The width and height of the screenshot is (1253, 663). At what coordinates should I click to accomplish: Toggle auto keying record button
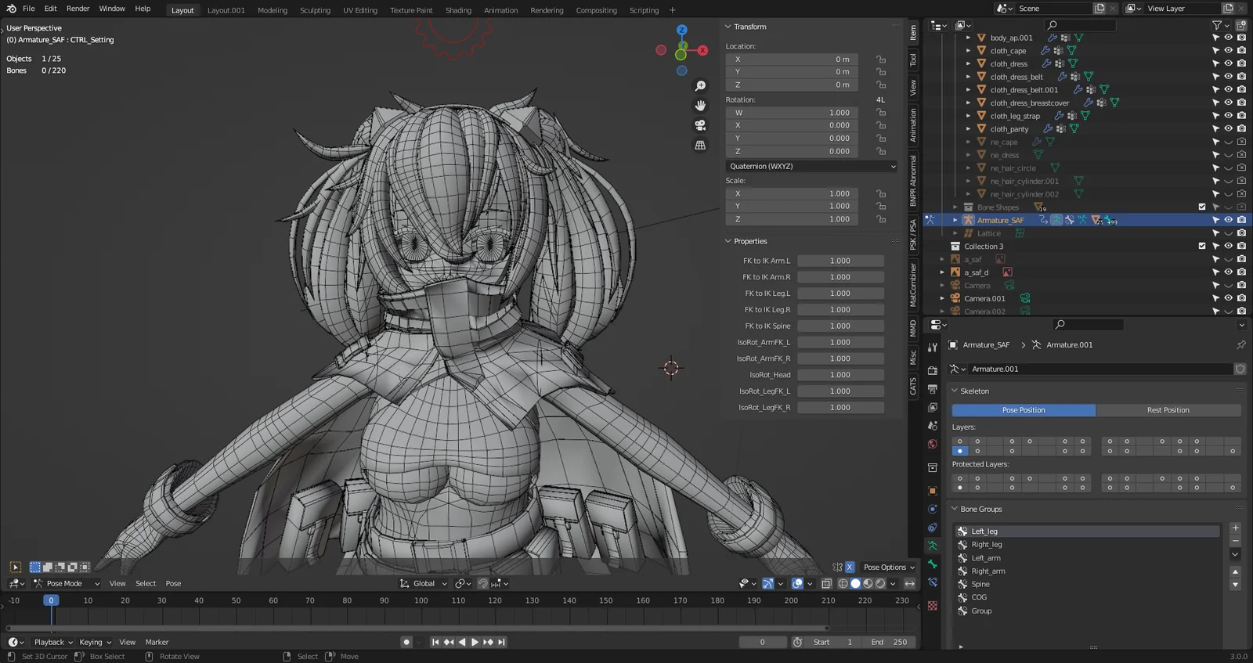pyautogui.click(x=406, y=642)
